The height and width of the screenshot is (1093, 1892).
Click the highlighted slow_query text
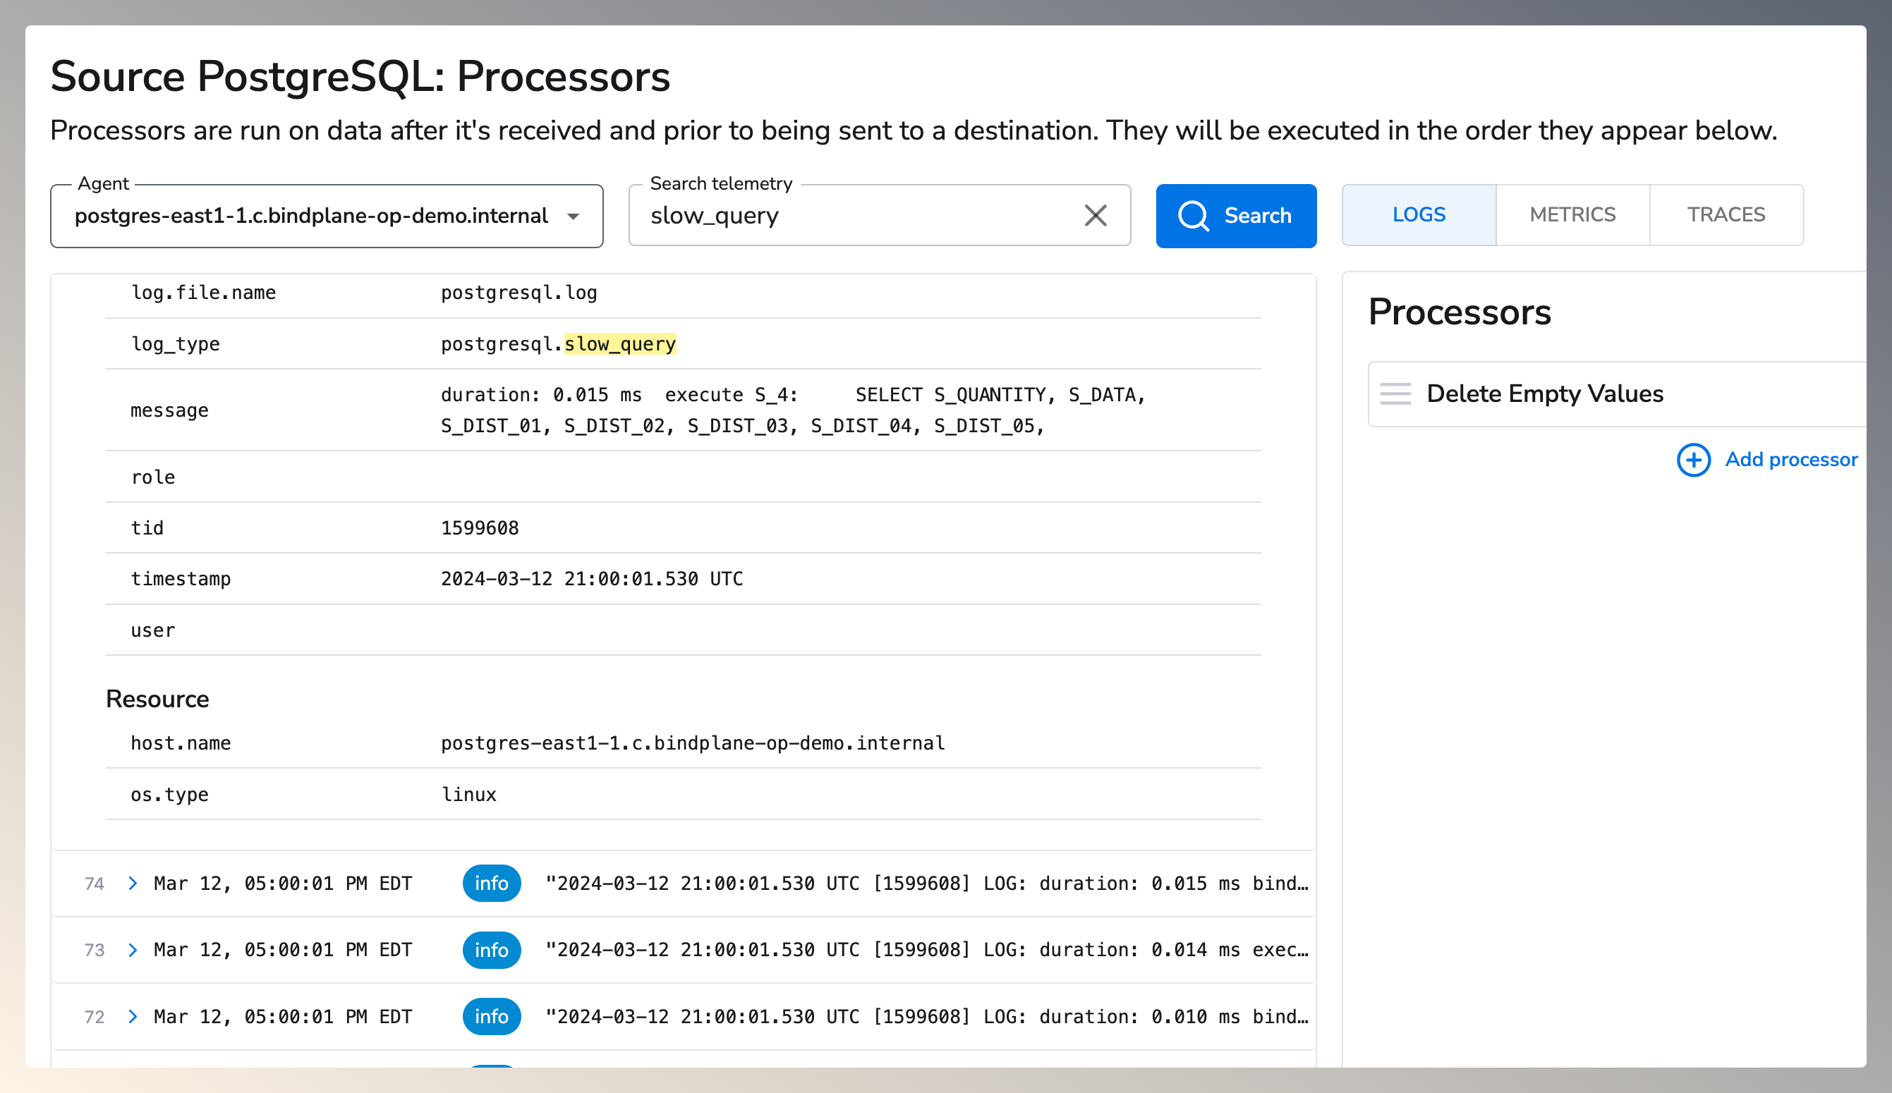[x=619, y=344]
